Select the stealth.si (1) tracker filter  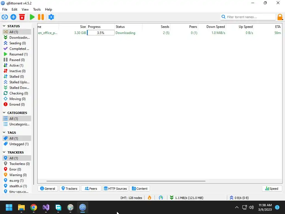point(17,186)
